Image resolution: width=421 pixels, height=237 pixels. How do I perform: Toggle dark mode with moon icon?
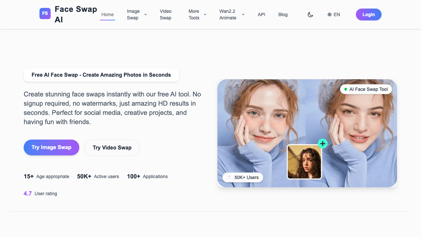(310, 14)
